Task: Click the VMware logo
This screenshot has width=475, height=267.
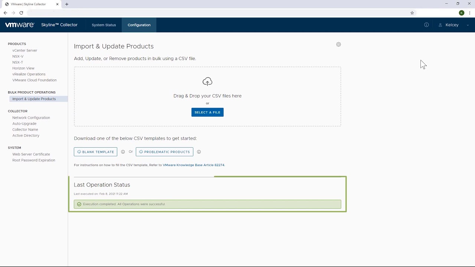Action: [x=20, y=25]
